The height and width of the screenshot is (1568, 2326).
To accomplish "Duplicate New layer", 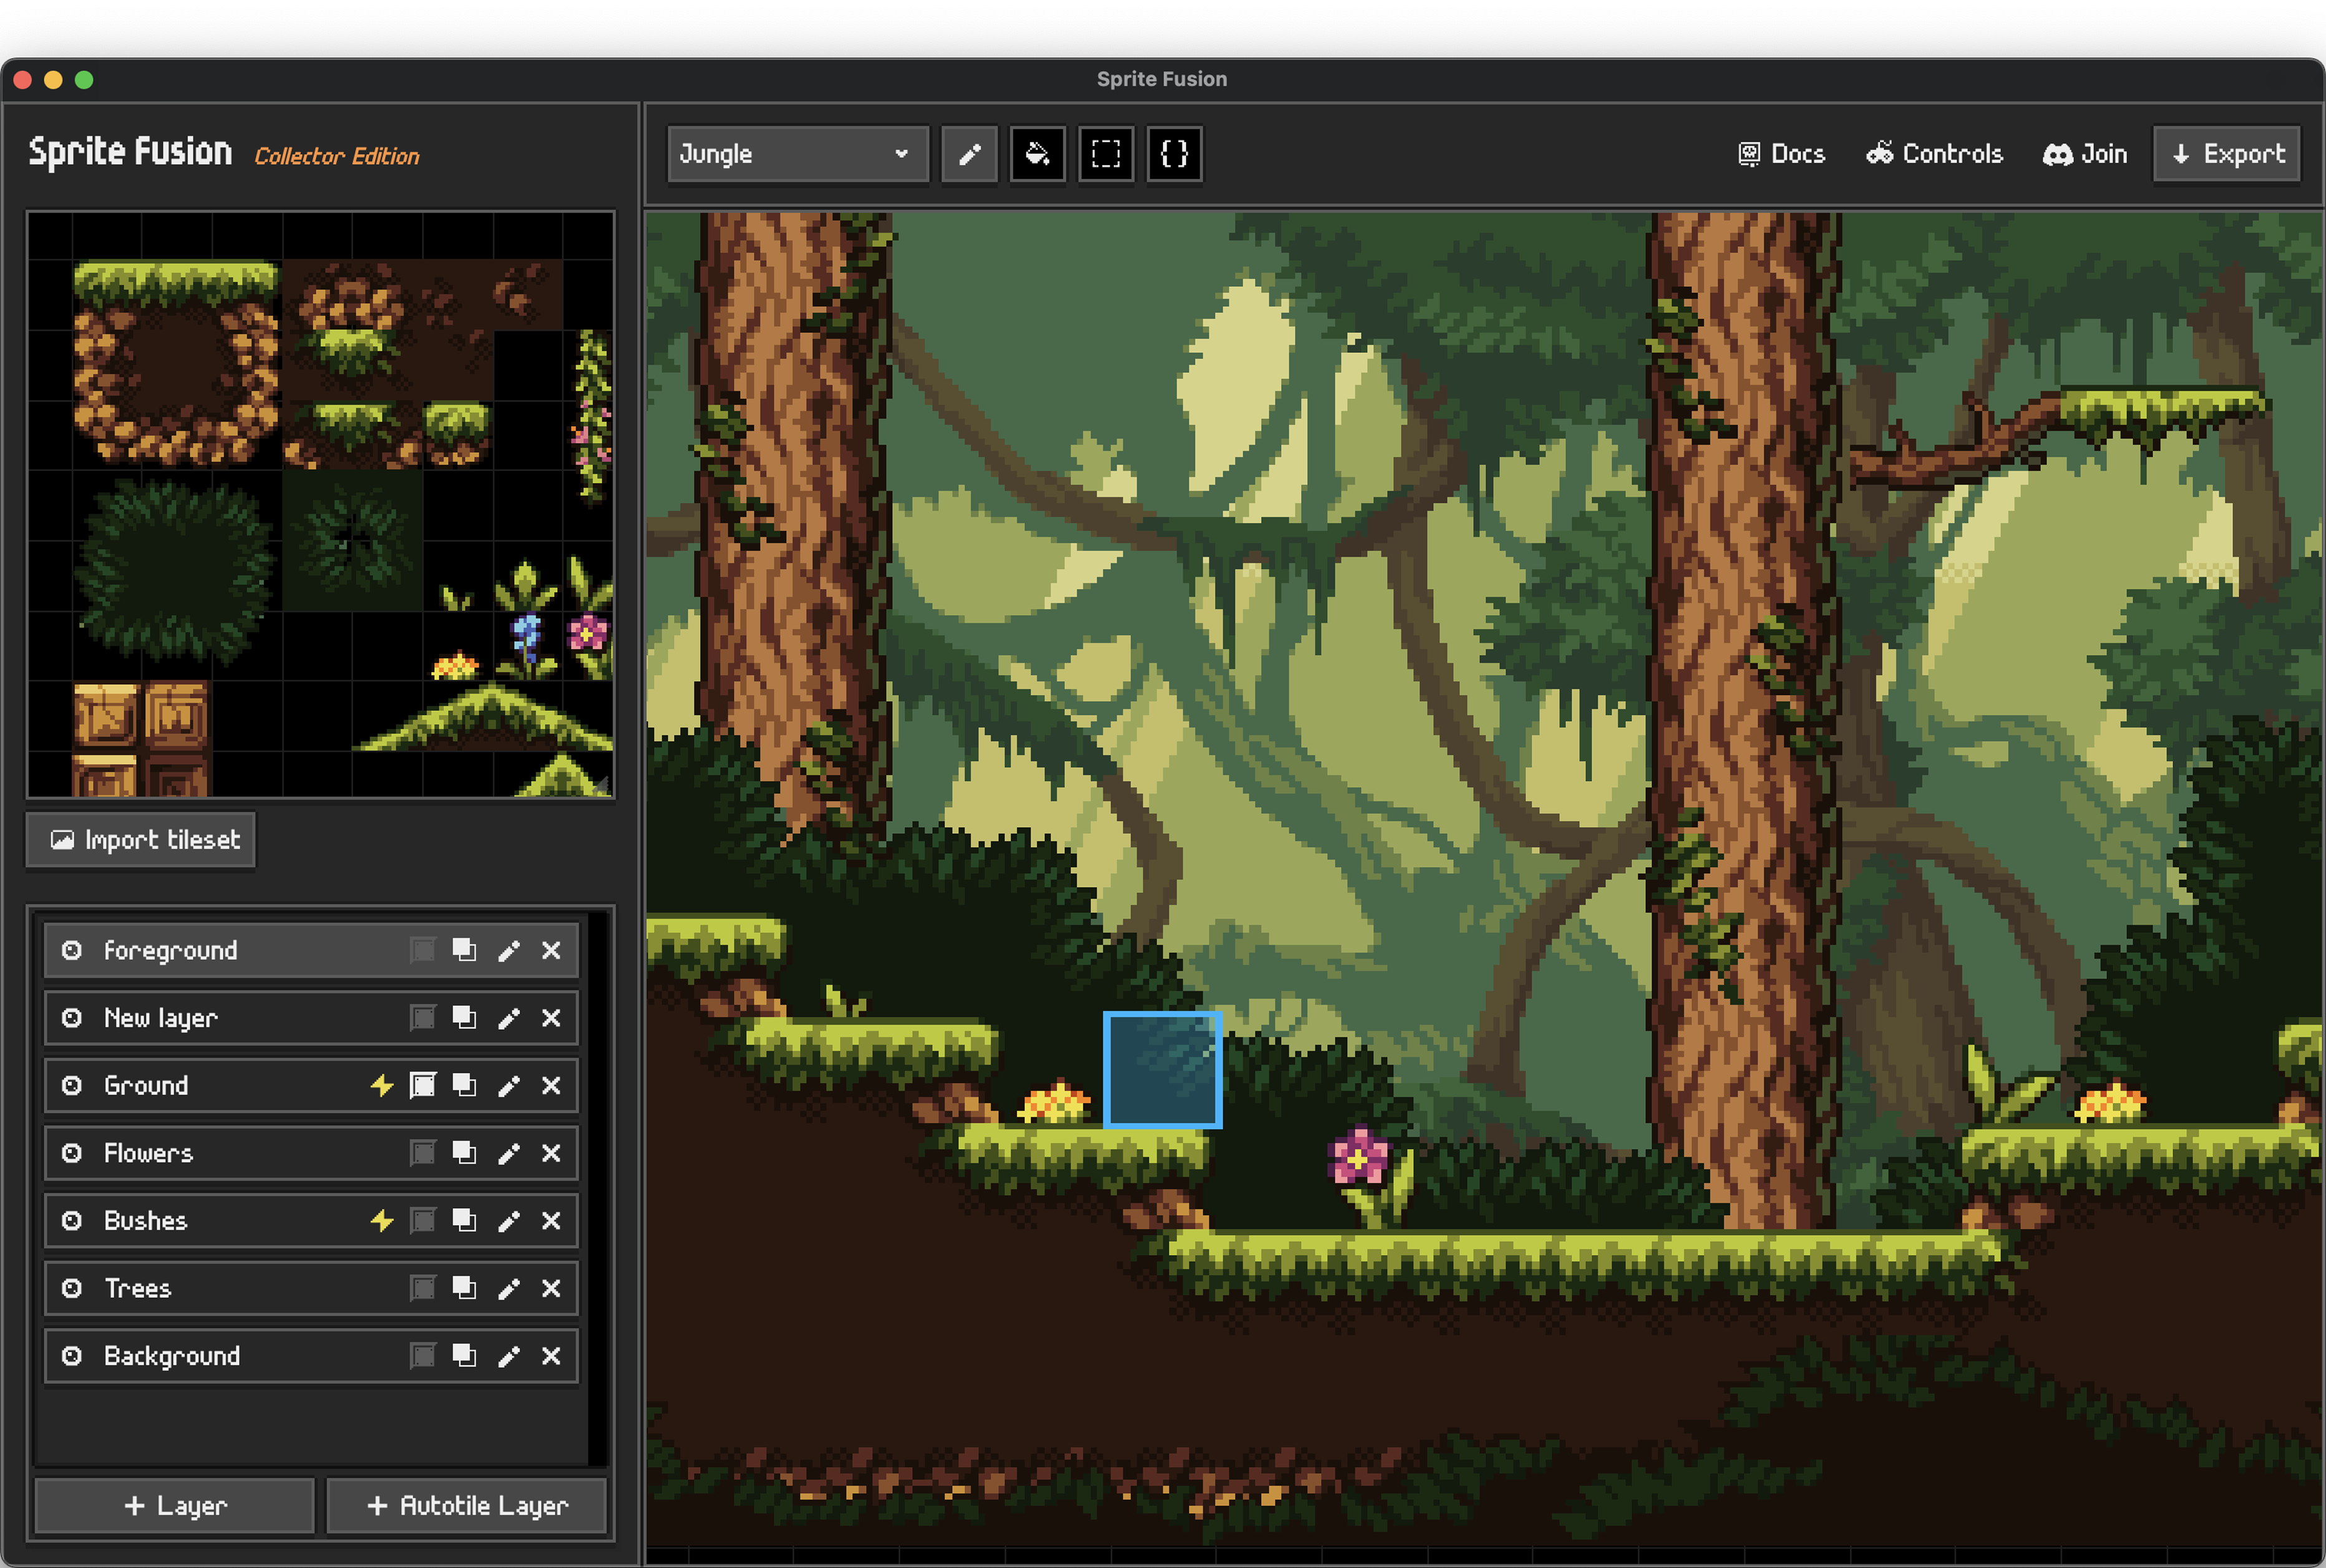I will point(464,1018).
